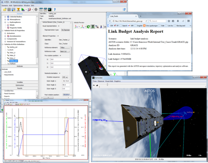The image size is (208, 163).
Task: Open the Graphics menu in Astroview
Action: click(x=117, y=81)
